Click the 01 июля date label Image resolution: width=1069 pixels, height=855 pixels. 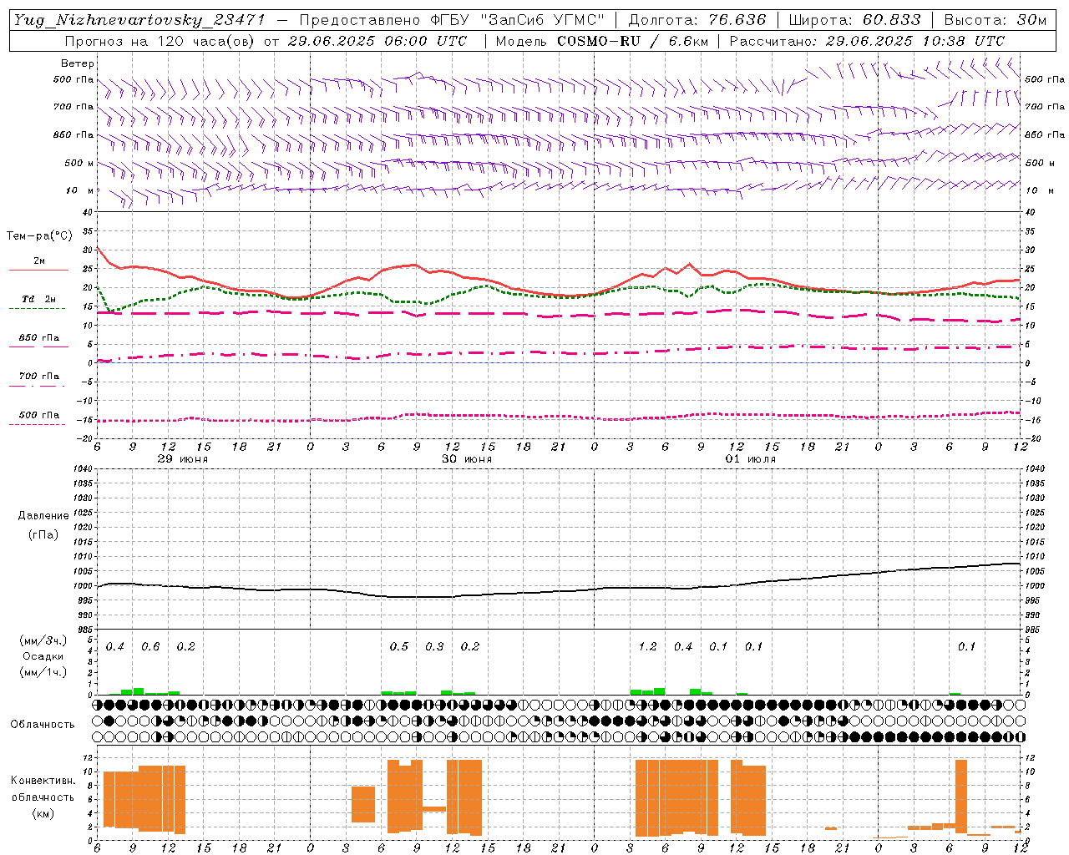coord(750,459)
